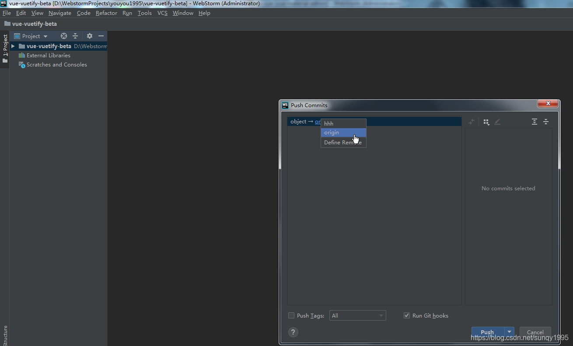Click the cherry-pick icon in commits toolbar

tap(472, 122)
